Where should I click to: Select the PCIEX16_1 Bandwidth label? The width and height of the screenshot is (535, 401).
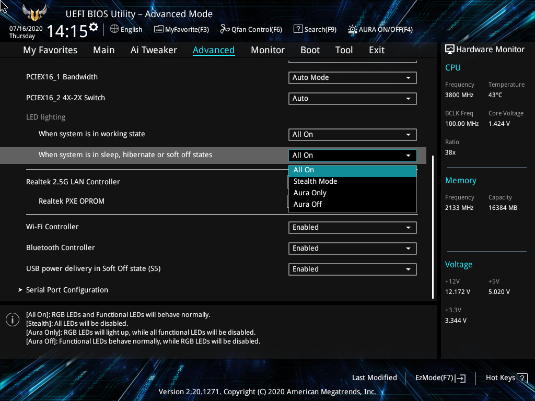pyautogui.click(x=62, y=77)
